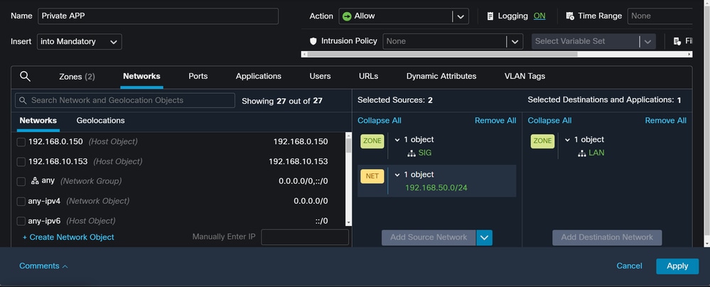Switch to the Geolocations sub-tab
Screen dimensions: 710x287
point(100,121)
